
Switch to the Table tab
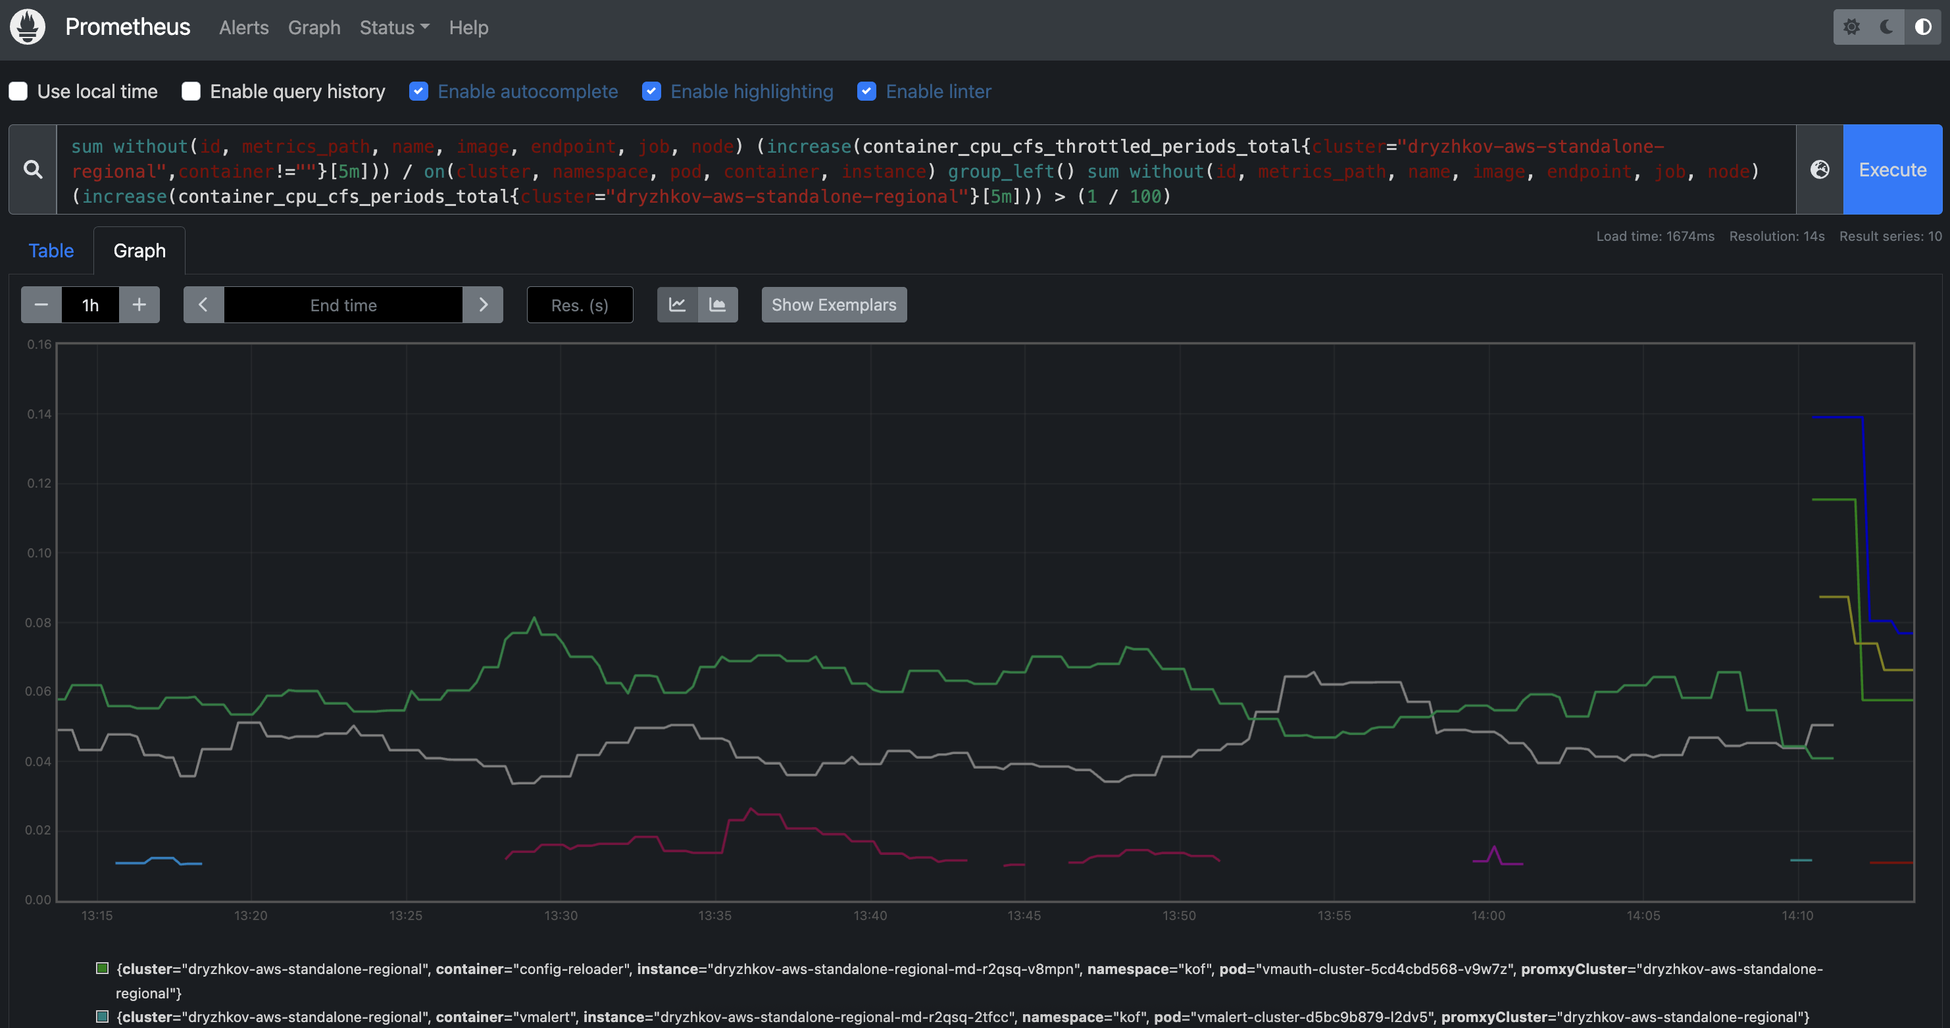[x=51, y=251]
